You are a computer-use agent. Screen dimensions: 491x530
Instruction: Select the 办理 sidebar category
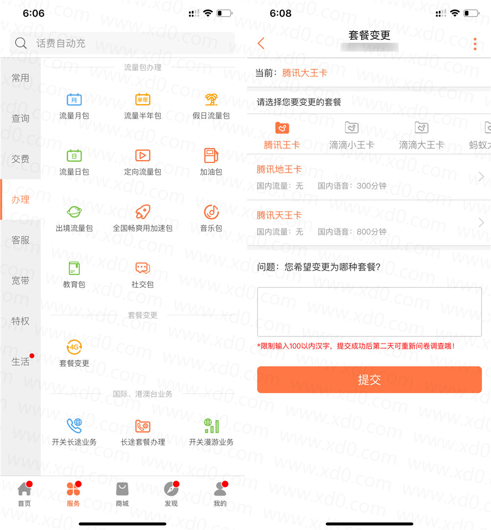[21, 199]
